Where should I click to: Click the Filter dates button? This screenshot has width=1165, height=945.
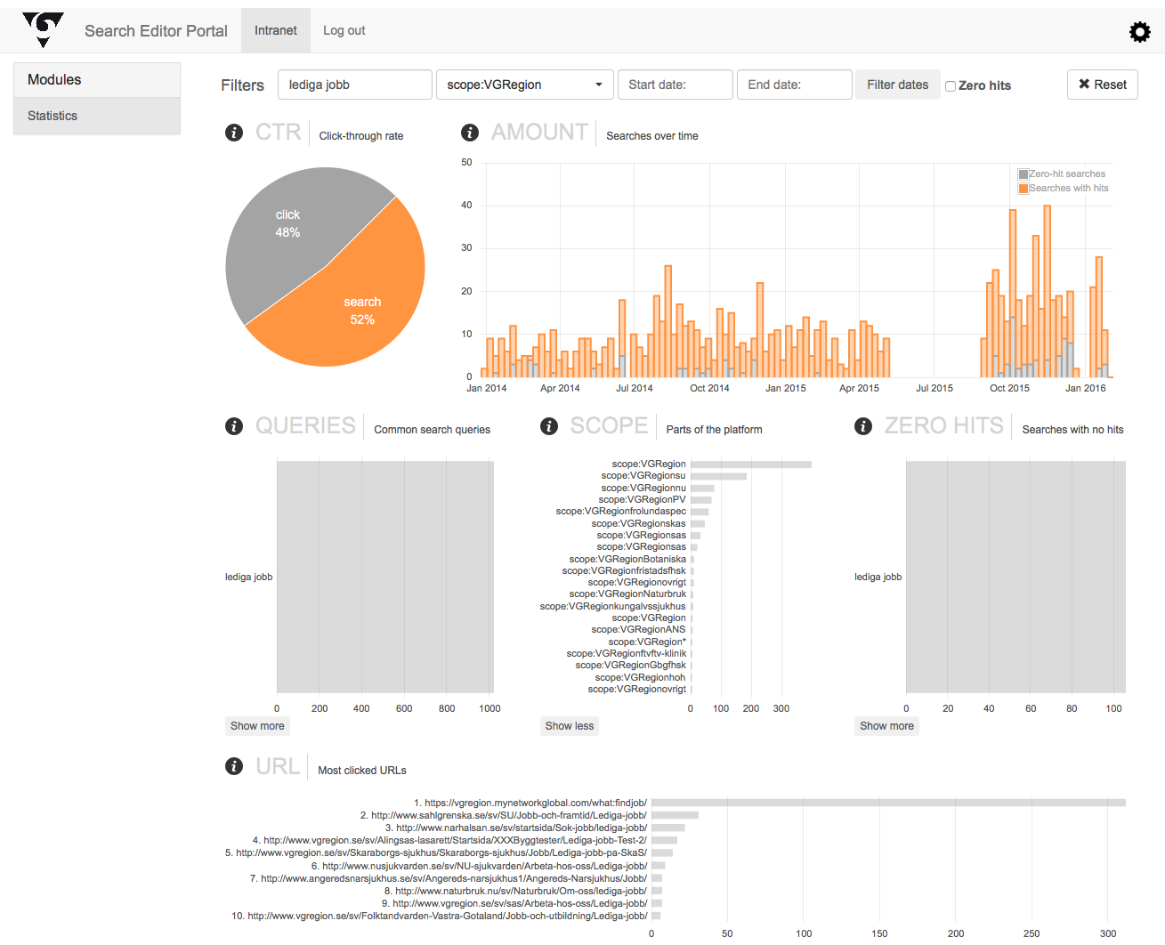tap(897, 85)
